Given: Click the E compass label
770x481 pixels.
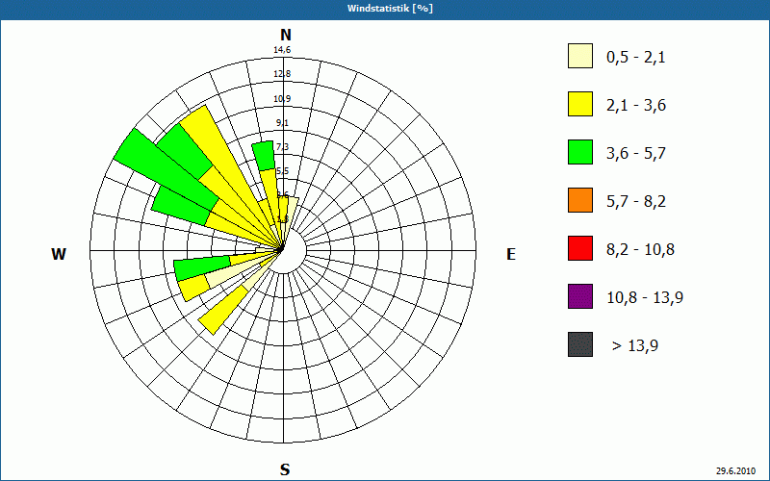Looking at the screenshot, I should tap(511, 254).
